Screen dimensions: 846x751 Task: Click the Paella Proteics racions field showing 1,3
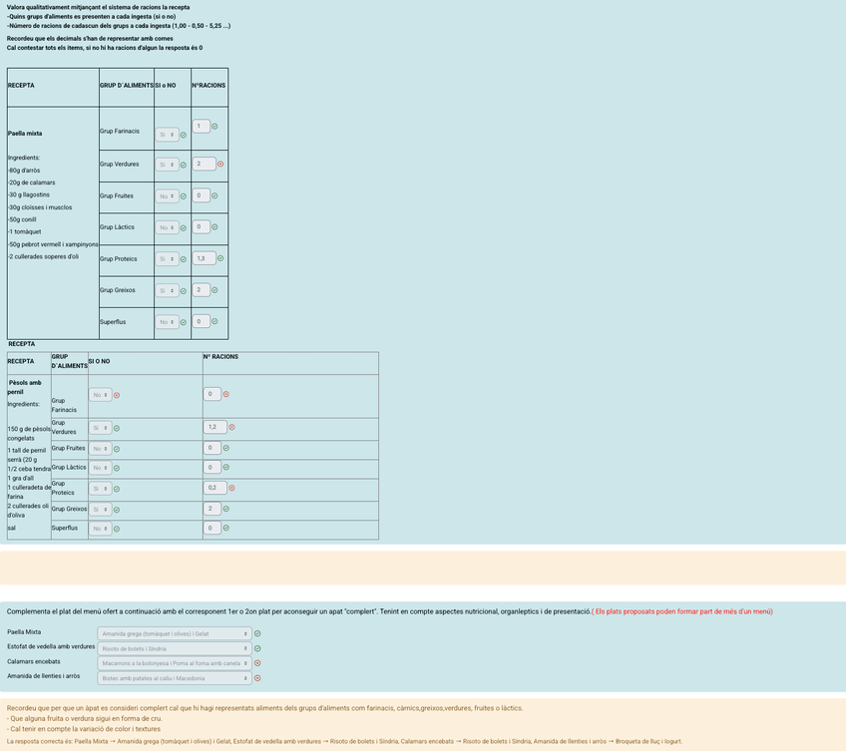click(x=205, y=258)
